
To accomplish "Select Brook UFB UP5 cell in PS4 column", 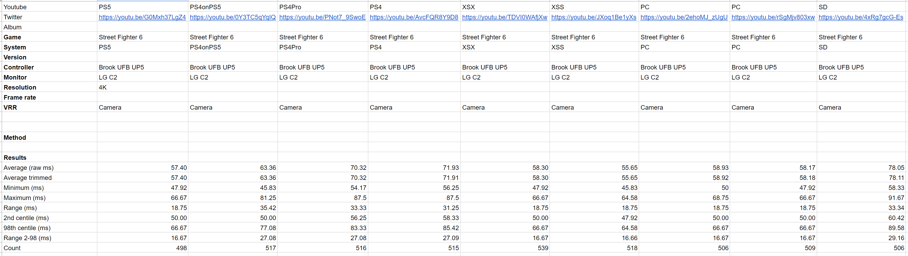I will pyautogui.click(x=414, y=67).
